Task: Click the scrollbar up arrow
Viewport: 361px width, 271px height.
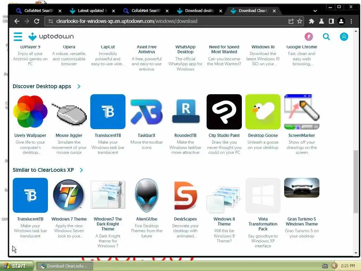Action: coord(356,31)
